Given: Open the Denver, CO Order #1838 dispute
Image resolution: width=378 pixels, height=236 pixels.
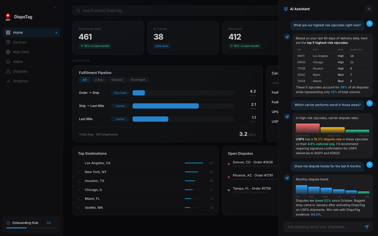Looking at the screenshot, I should [x=253, y=162].
